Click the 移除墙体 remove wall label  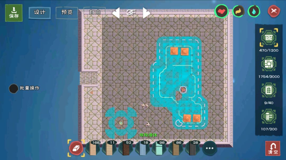(x=148, y=135)
